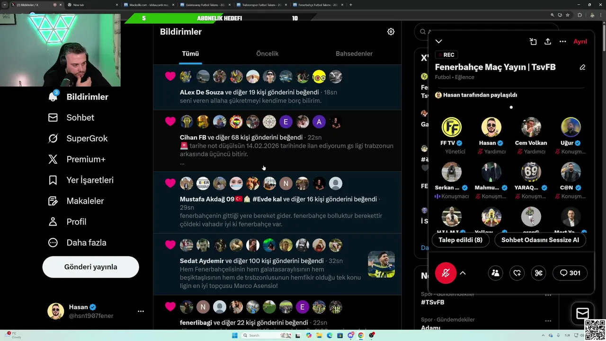Open SuperGrok in sidebar
Viewport: 606px width, 341px height.
coord(78,138)
